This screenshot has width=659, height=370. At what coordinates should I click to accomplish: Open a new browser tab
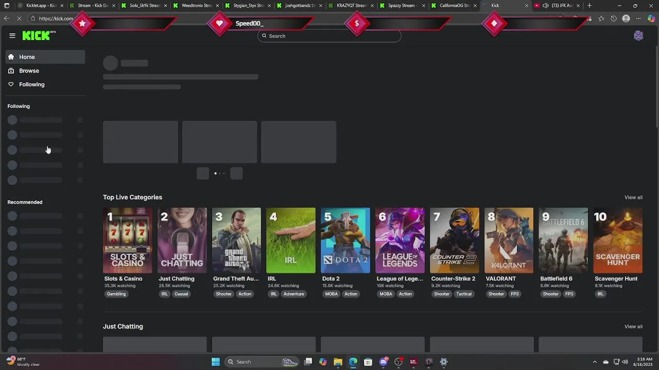589,6
